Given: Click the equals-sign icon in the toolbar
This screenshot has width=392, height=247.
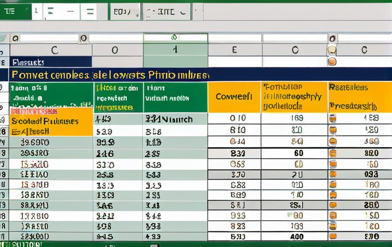Looking at the screenshot, I should [90, 11].
